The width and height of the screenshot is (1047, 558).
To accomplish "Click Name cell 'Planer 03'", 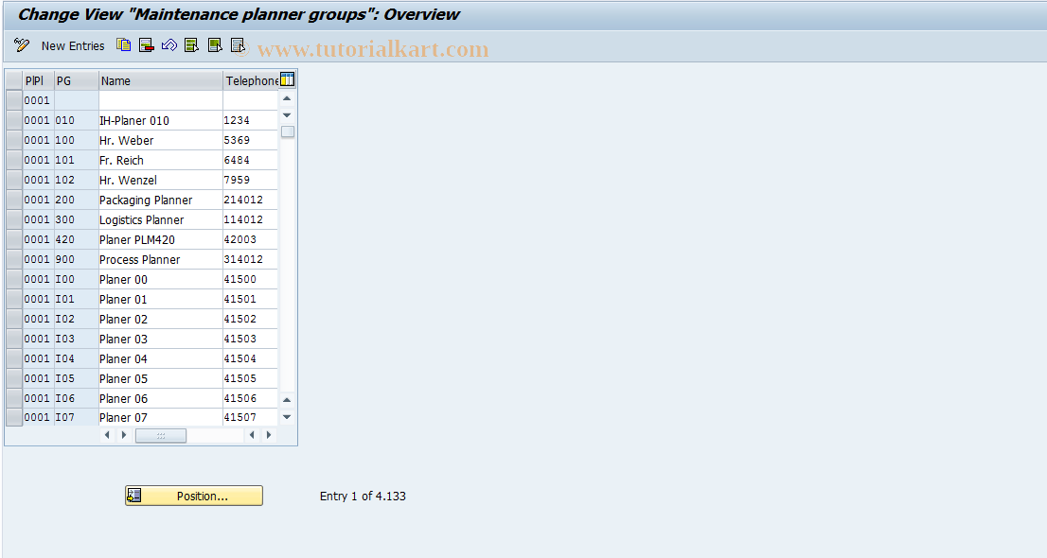I will [160, 339].
